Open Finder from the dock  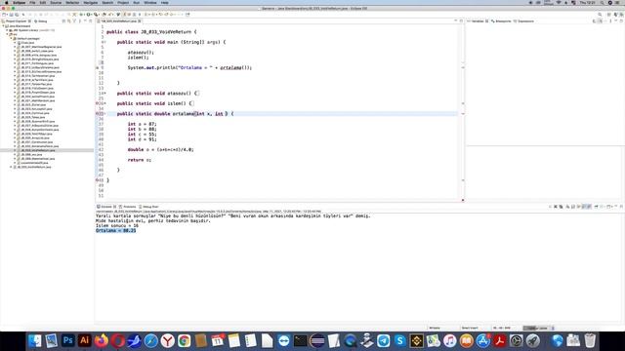click(x=35, y=340)
